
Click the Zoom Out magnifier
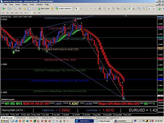(x=144, y=9)
